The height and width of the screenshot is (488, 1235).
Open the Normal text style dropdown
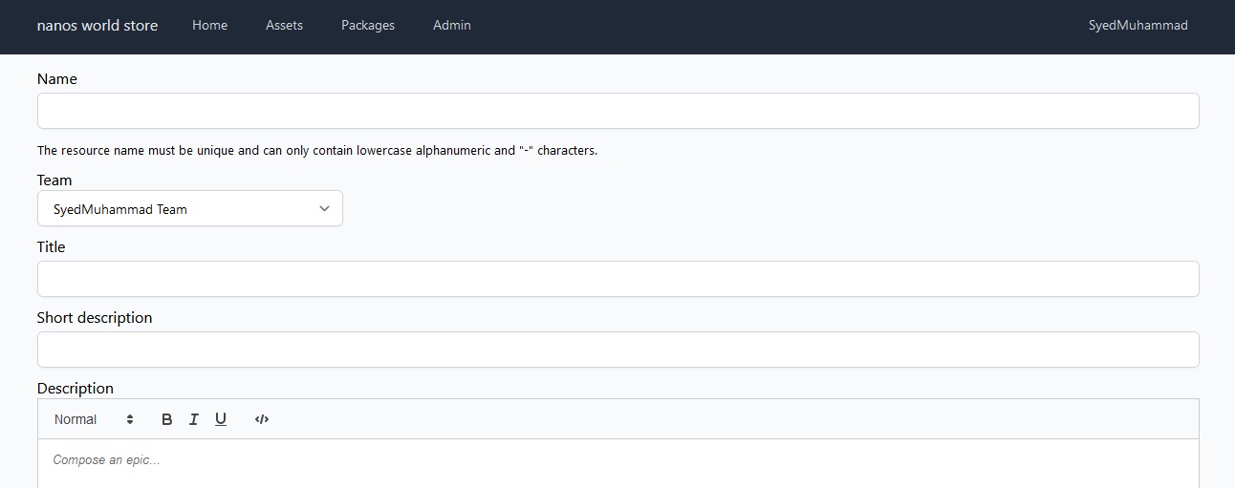coord(94,419)
